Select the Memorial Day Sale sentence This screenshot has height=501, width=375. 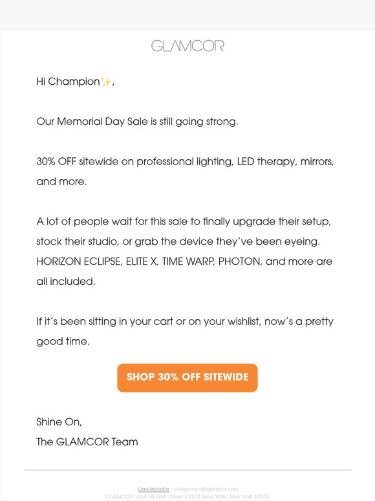pos(137,122)
